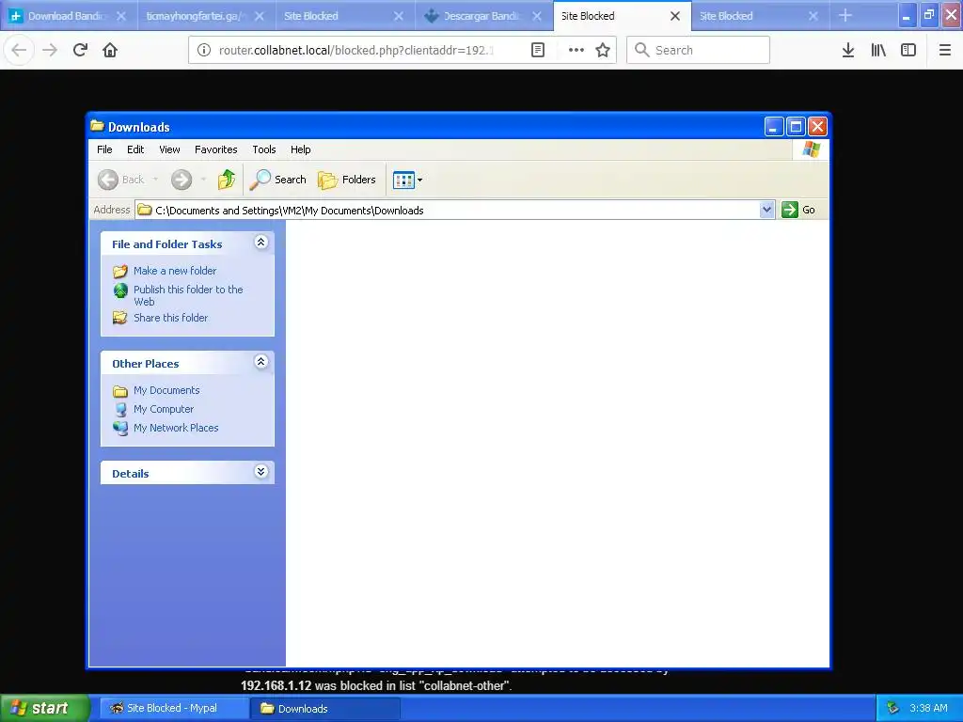Viewport: 963px width, 722px height.
Task: Click the Windows flag logo in Explorer
Action: point(811,149)
